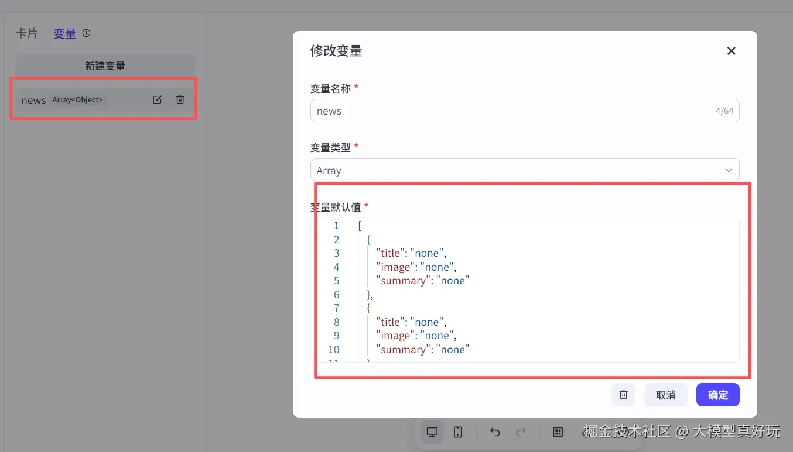Select the 变量 tab
This screenshot has width=793, height=452.
65,33
